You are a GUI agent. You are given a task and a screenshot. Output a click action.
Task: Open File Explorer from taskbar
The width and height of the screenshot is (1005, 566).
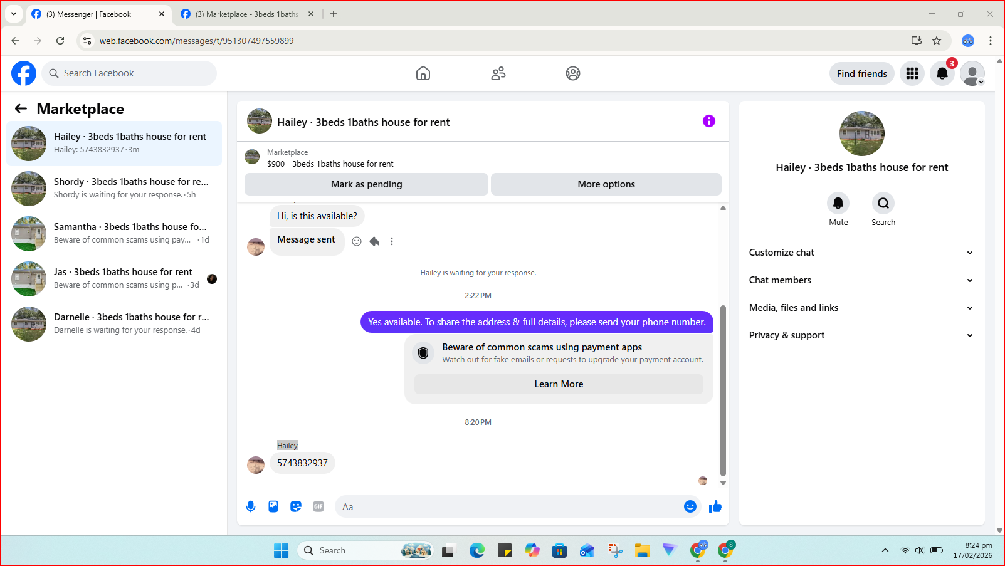pyautogui.click(x=643, y=550)
